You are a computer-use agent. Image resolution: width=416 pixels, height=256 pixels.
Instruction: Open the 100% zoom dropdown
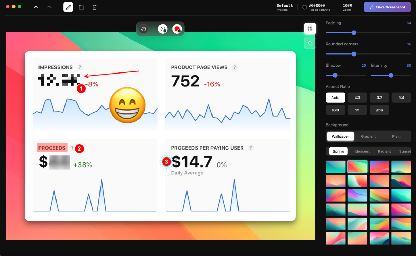click(x=347, y=7)
